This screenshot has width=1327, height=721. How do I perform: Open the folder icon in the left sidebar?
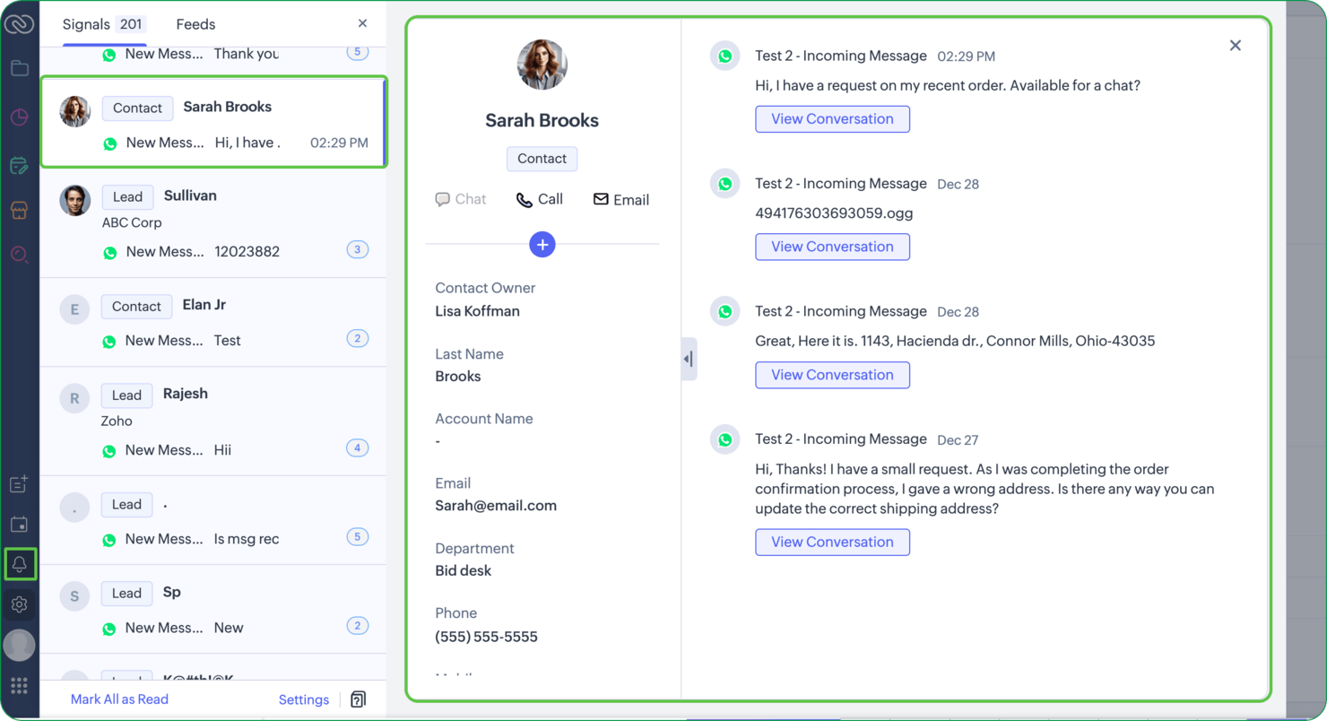click(x=20, y=68)
